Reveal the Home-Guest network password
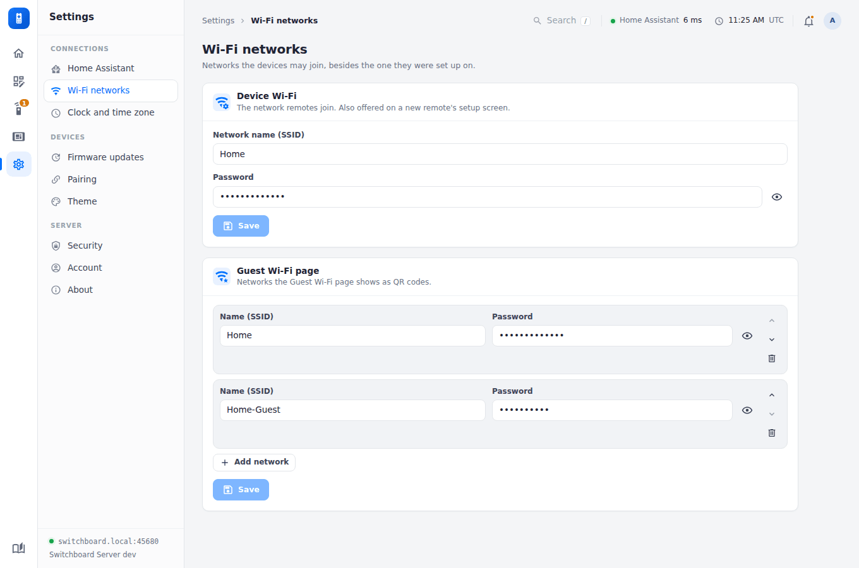Screen dimensions: 859x568 click(747, 410)
